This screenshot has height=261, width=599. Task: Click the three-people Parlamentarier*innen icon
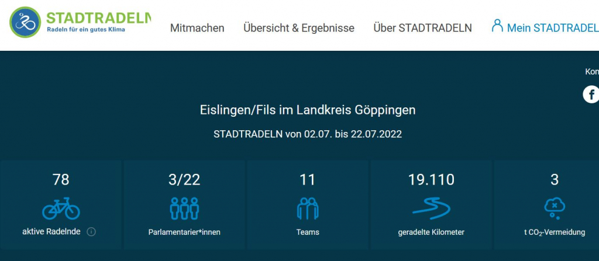pos(184,208)
